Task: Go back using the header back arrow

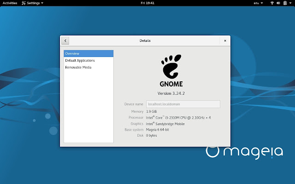Action: coord(65,41)
